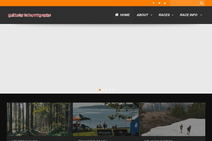212x141 pixels.
Task: Open the Twitter social link icon
Action: (159, 3)
